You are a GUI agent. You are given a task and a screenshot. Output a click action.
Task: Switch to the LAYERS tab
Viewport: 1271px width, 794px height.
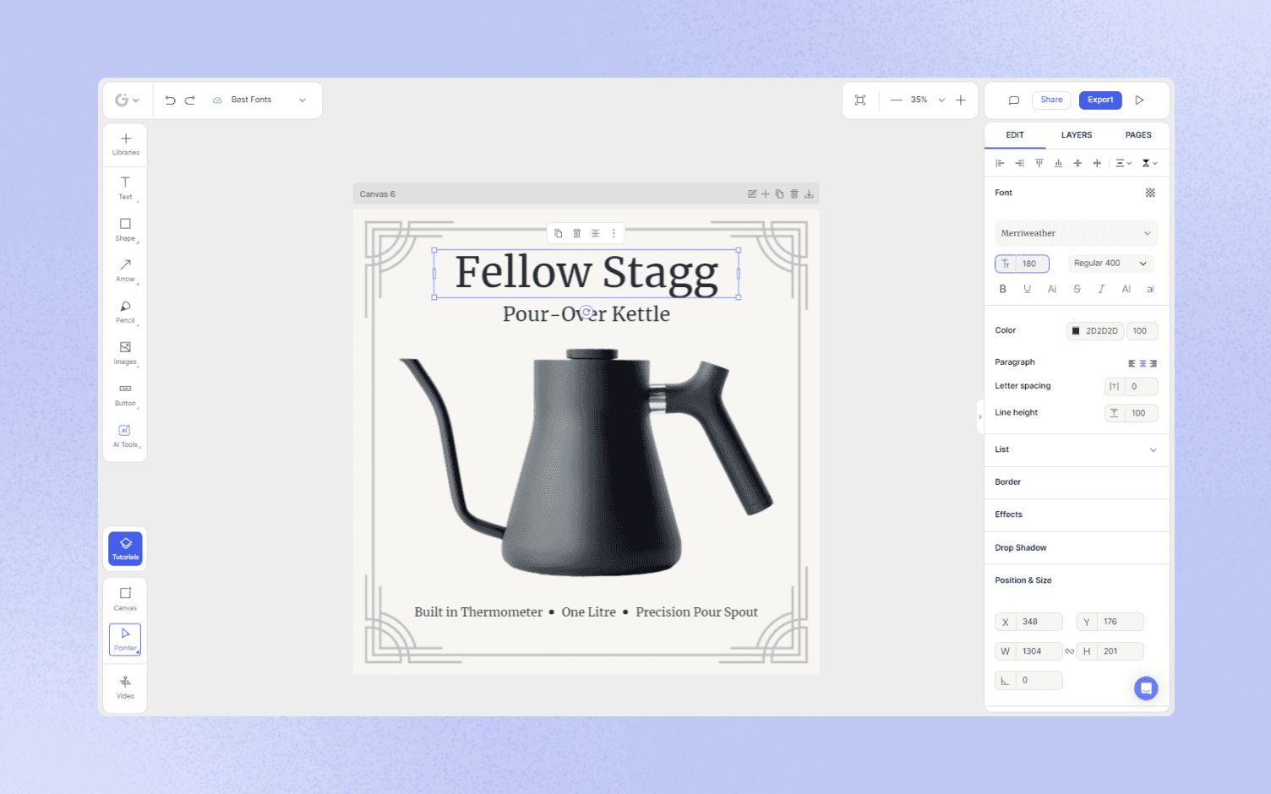coord(1077,135)
